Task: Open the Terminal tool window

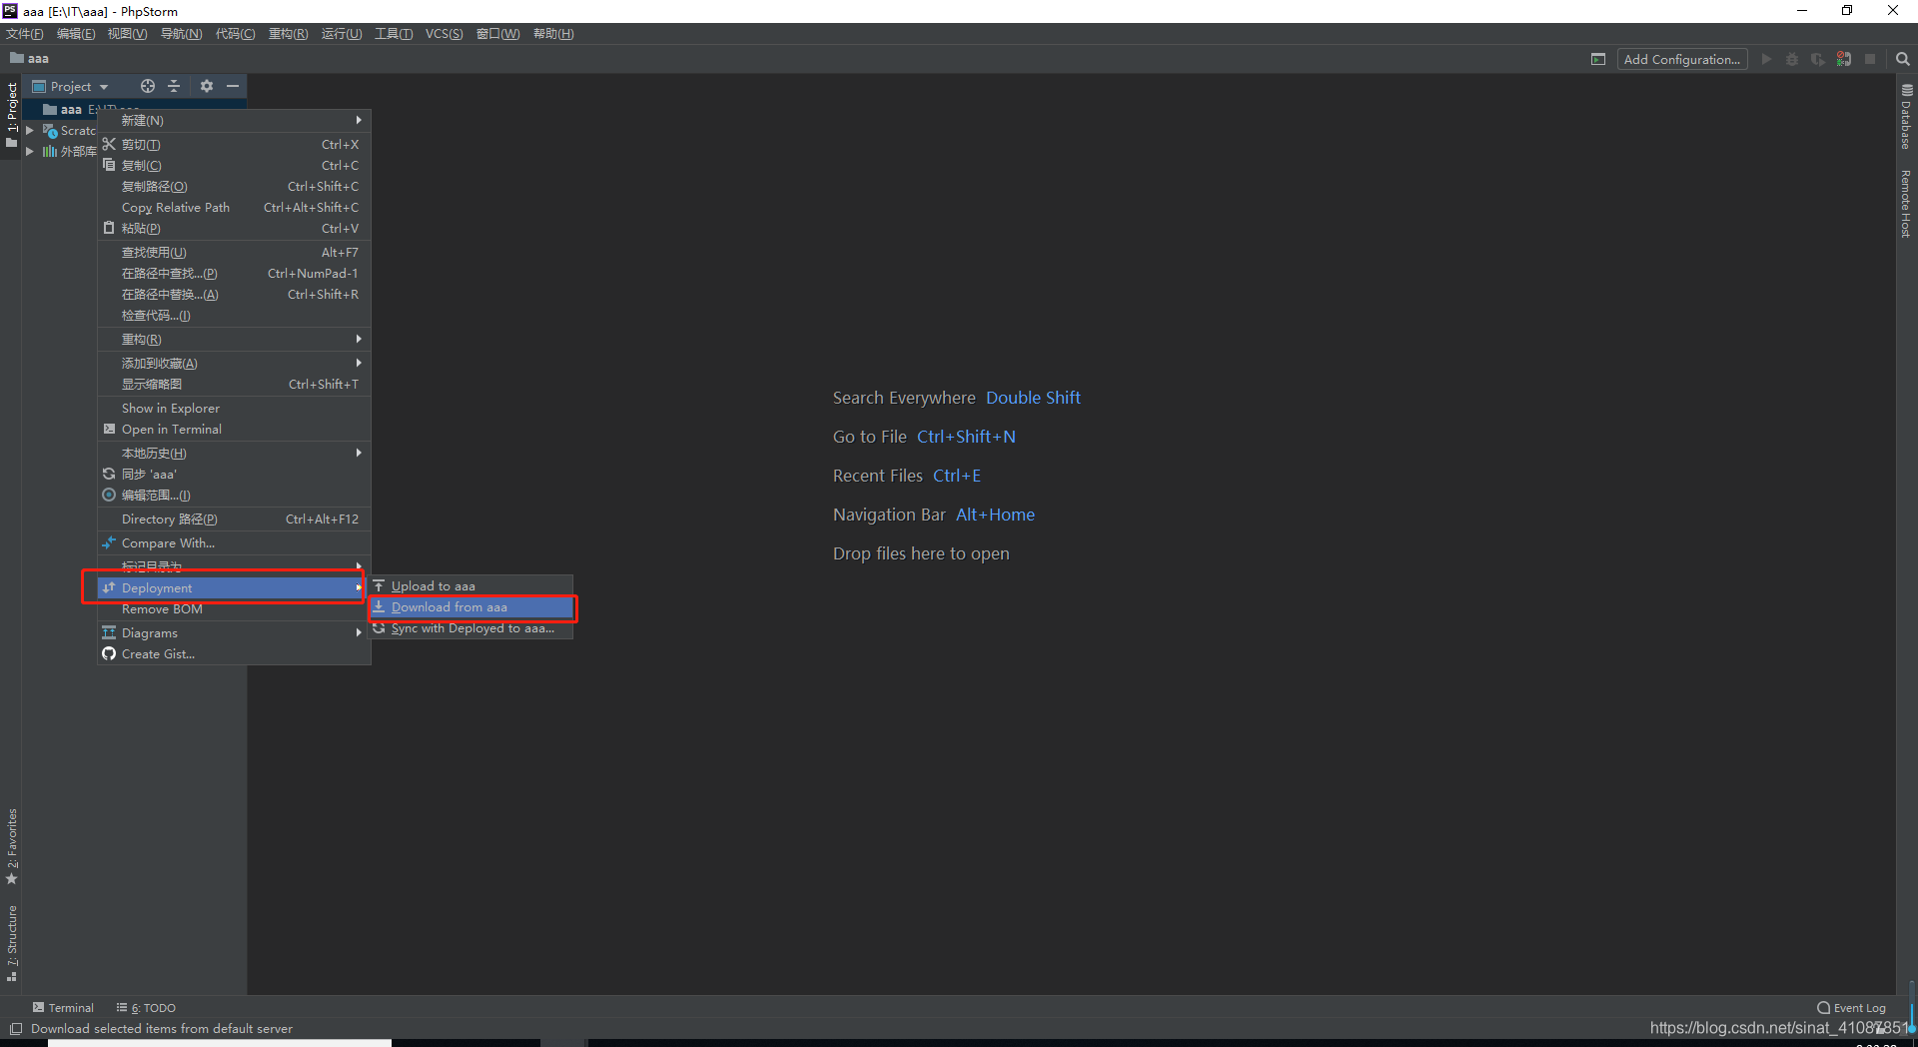Action: point(63,1008)
